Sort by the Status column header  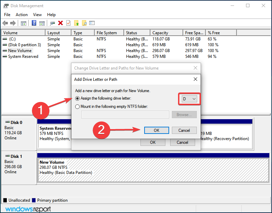pos(137,33)
